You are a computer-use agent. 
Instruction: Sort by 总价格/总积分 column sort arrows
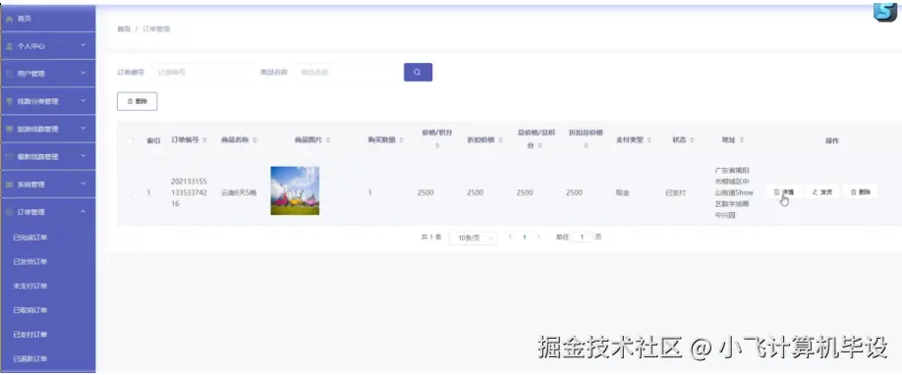point(540,146)
